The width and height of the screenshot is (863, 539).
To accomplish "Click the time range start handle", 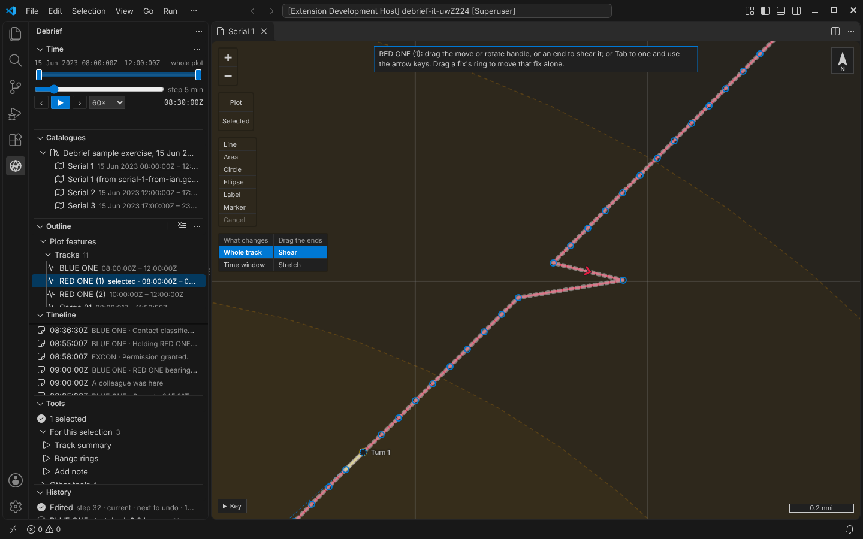I will point(39,75).
